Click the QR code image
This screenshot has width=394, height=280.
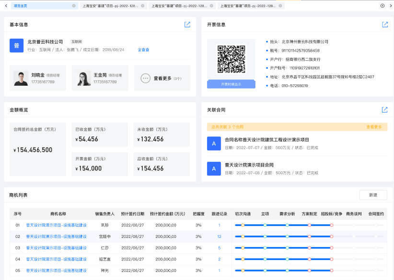231,59
